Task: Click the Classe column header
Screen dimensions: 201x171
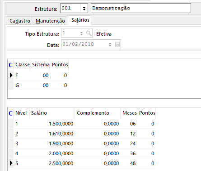Action: point(22,65)
